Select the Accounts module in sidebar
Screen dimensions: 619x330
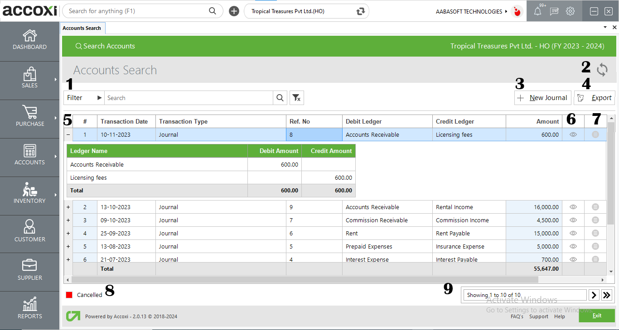29,157
